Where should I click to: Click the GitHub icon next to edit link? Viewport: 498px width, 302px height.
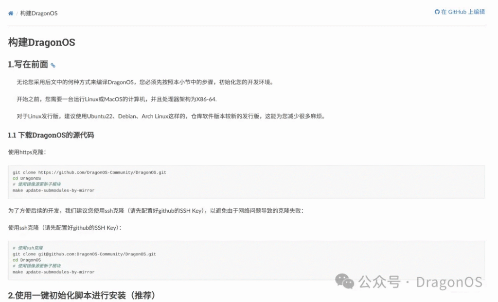436,12
